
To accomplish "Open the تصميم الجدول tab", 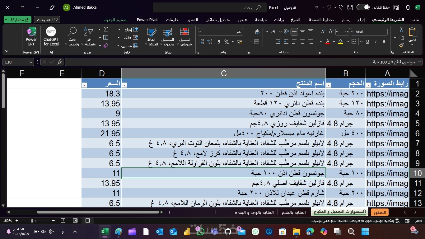I will point(116,20).
